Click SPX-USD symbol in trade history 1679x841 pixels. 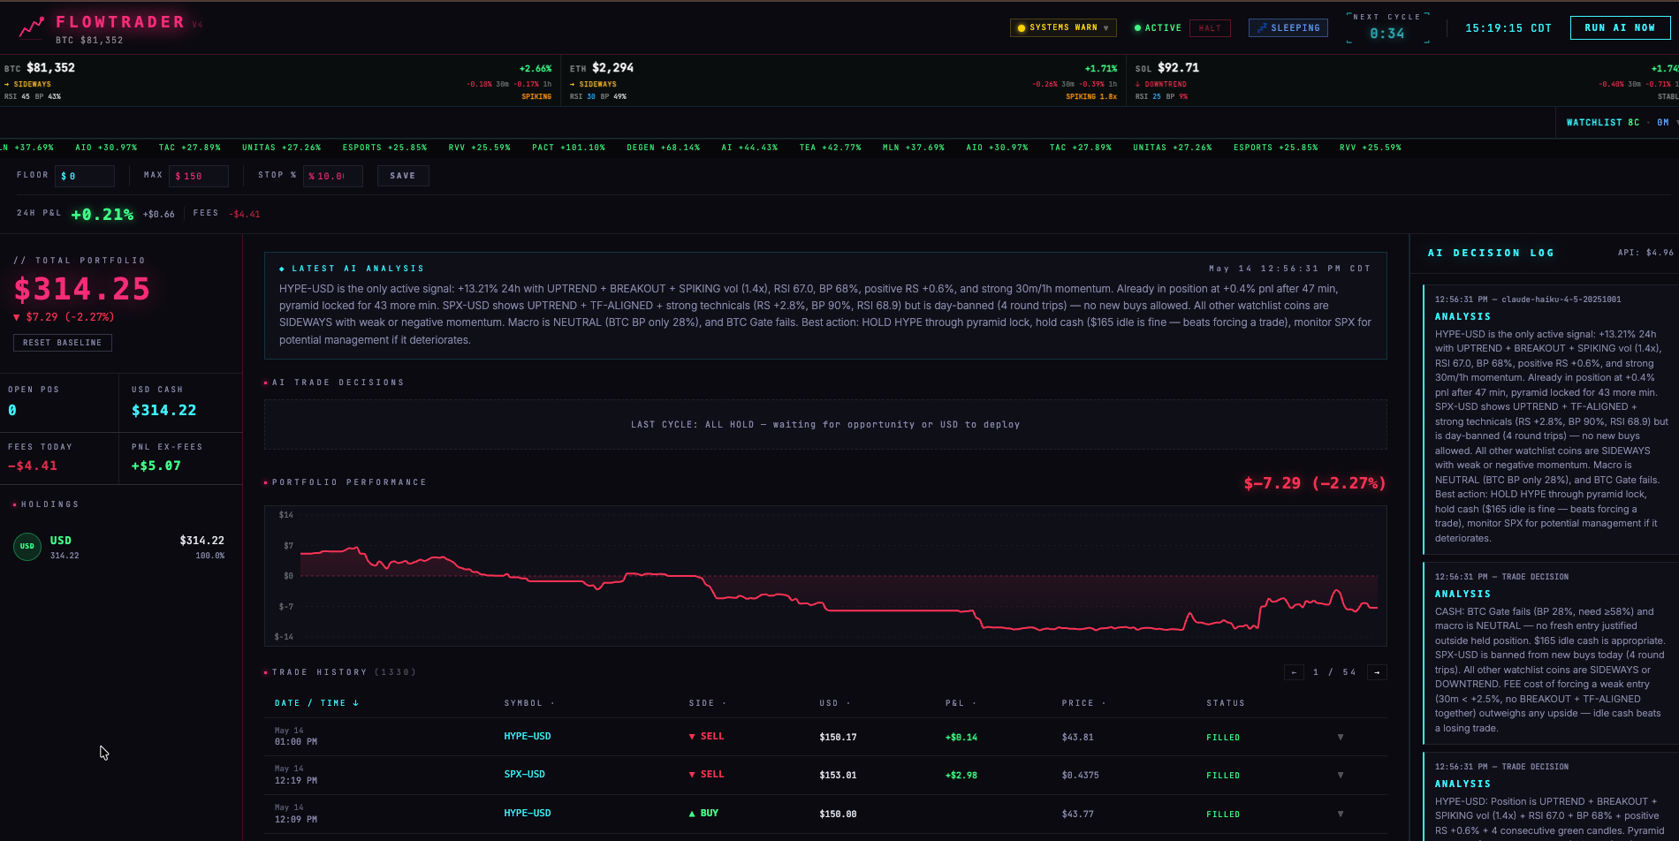(524, 774)
